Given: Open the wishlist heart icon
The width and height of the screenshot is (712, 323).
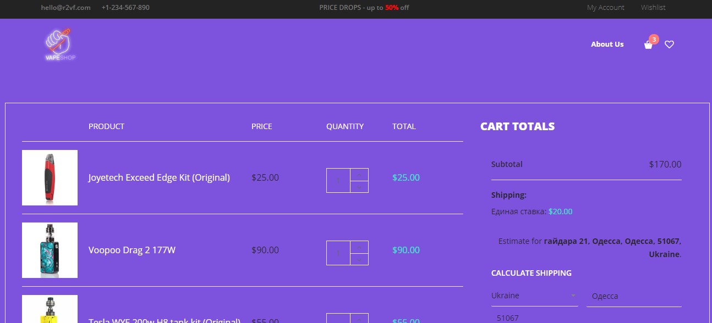Looking at the screenshot, I should [x=669, y=44].
